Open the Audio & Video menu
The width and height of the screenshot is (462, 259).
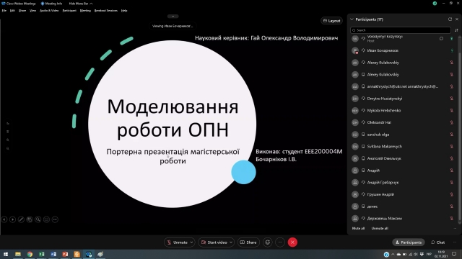pos(49,11)
